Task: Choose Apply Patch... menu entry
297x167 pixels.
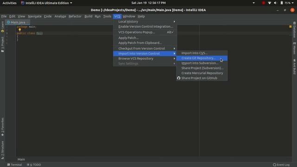Action: (145, 38)
